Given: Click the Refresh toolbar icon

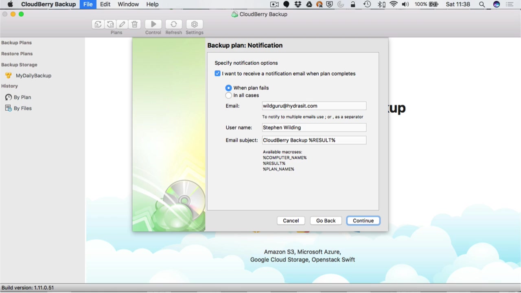Looking at the screenshot, I should click(174, 24).
